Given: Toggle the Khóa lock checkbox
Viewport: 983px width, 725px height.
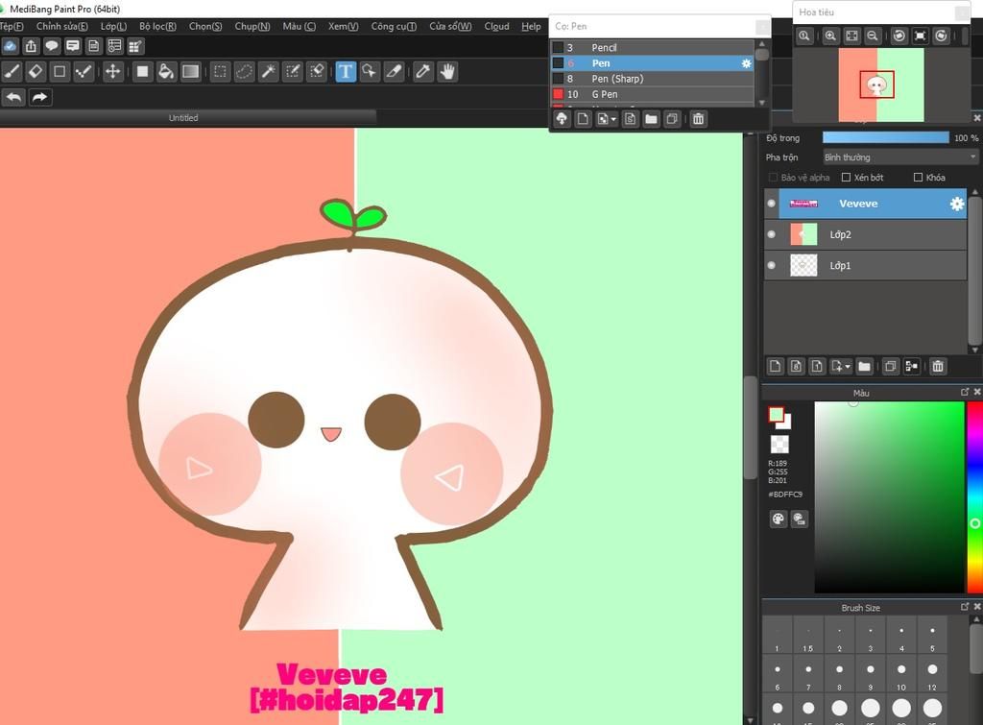Looking at the screenshot, I should [918, 178].
